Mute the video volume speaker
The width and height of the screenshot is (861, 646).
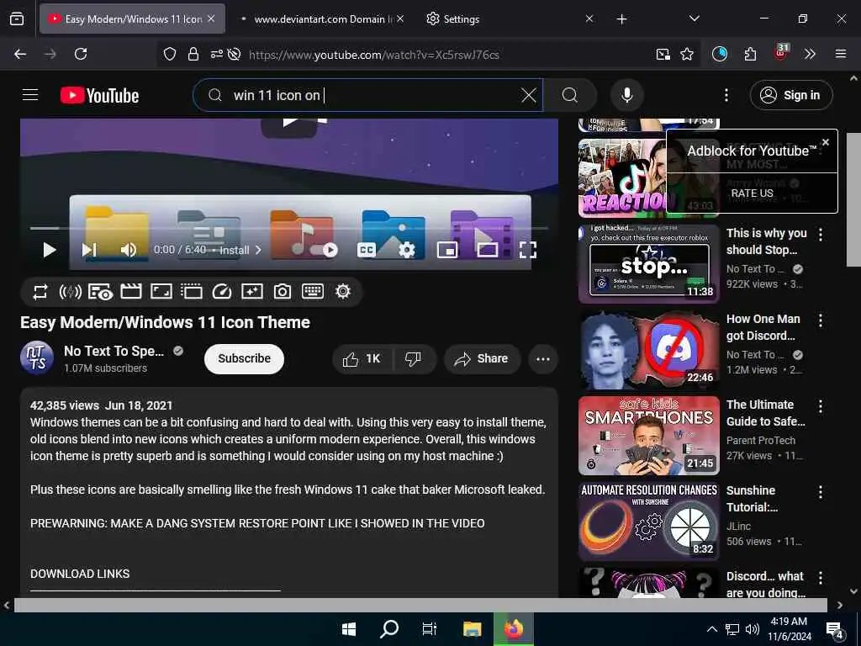[128, 250]
